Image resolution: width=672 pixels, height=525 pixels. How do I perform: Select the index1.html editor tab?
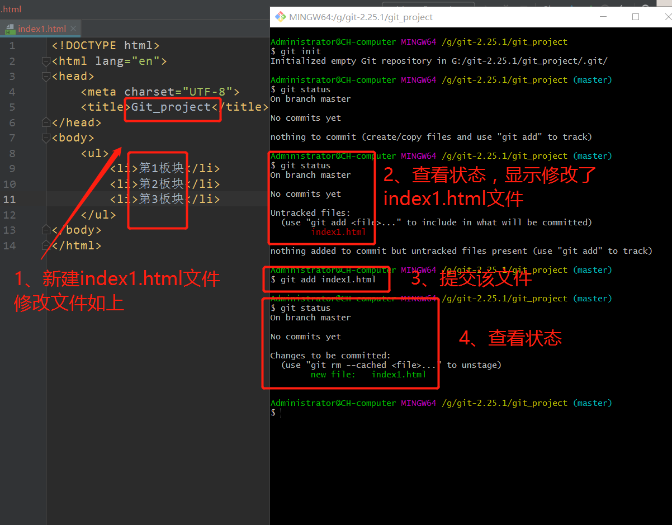[42, 29]
